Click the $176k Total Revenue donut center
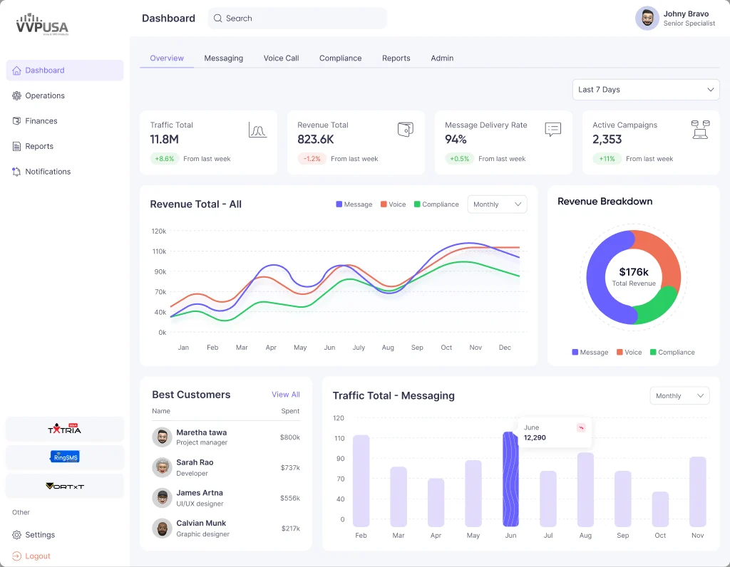Image resolution: width=730 pixels, height=567 pixels. click(x=634, y=277)
